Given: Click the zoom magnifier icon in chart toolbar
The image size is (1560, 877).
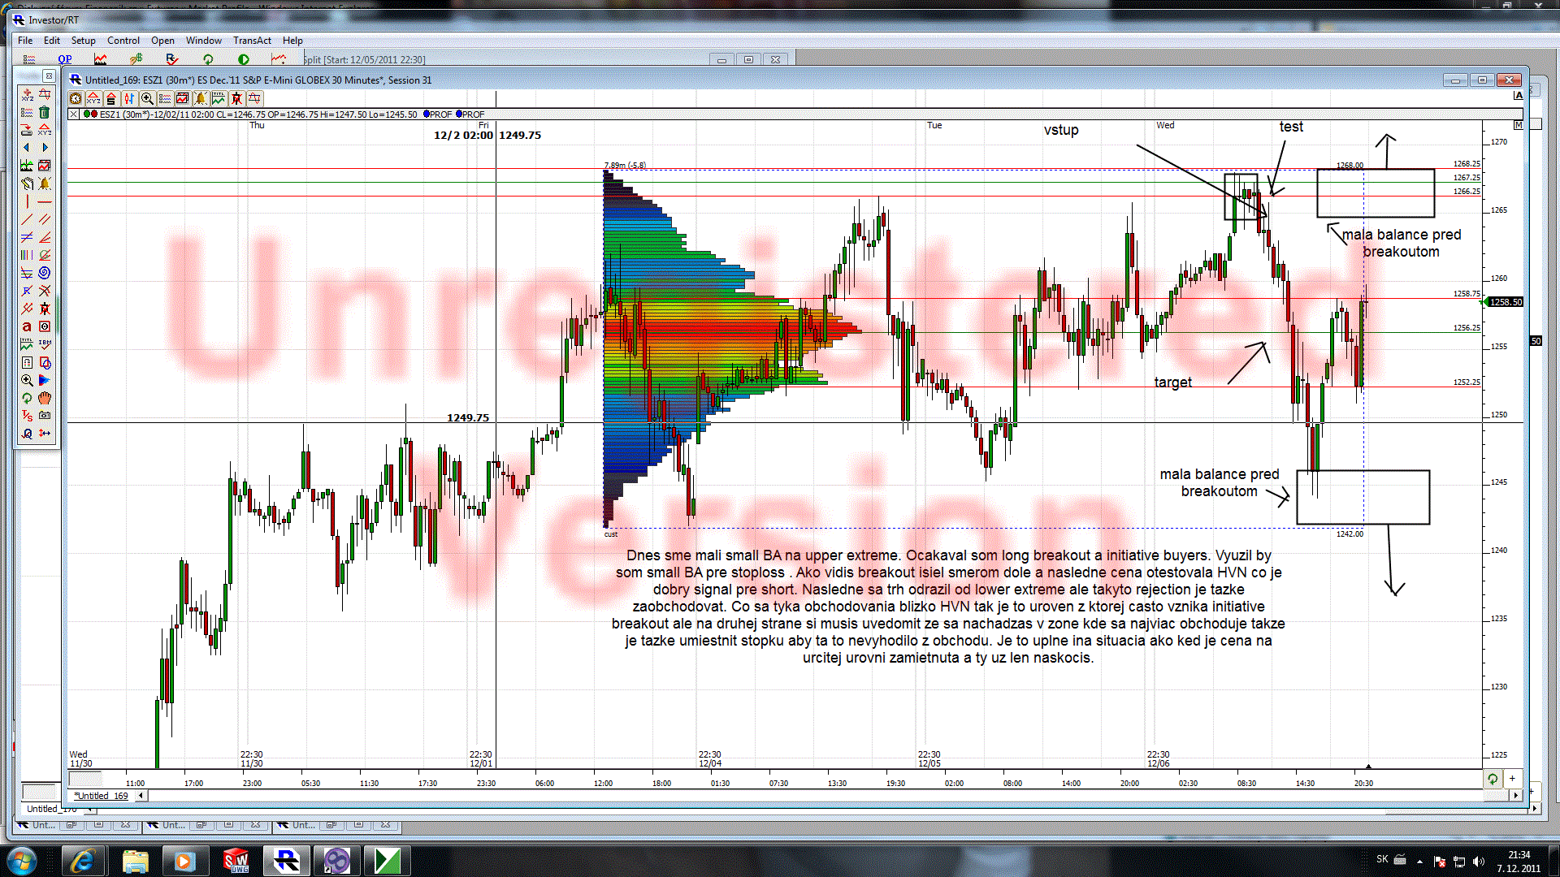Looking at the screenshot, I should coord(147,98).
